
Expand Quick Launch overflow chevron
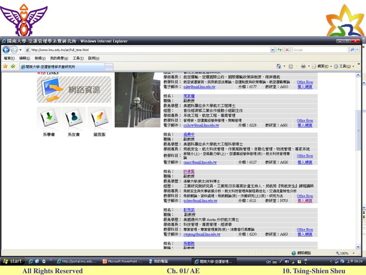pyautogui.click(x=51, y=260)
